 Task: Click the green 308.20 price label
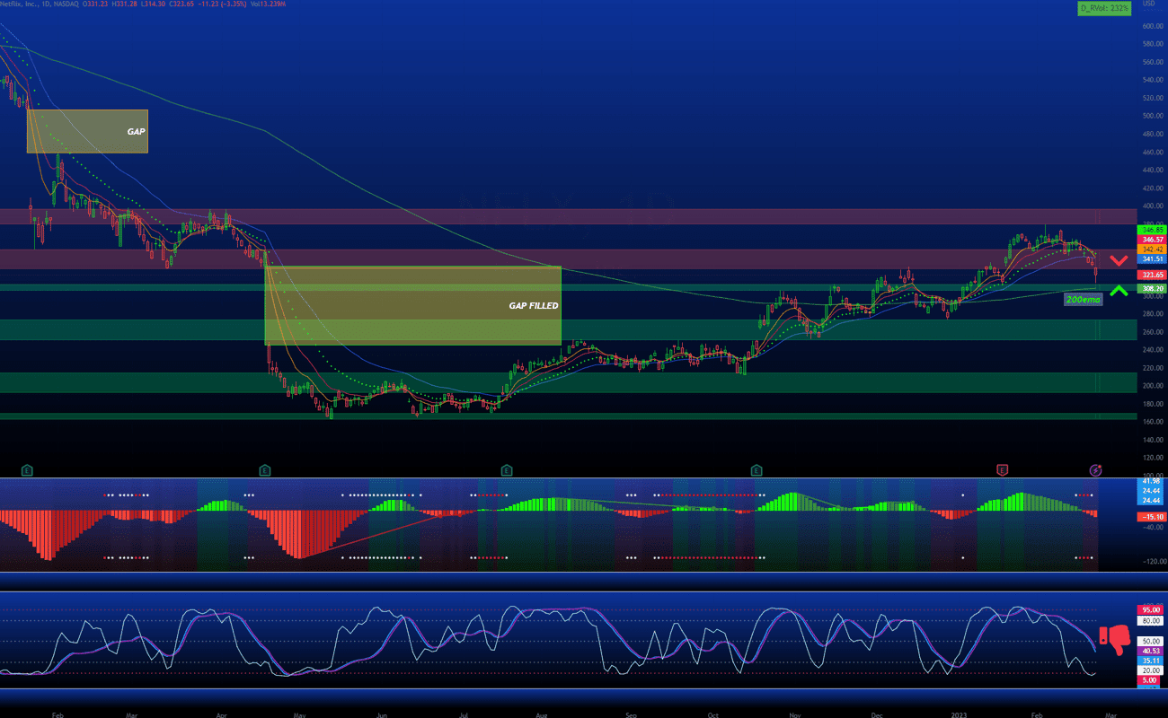point(1152,289)
